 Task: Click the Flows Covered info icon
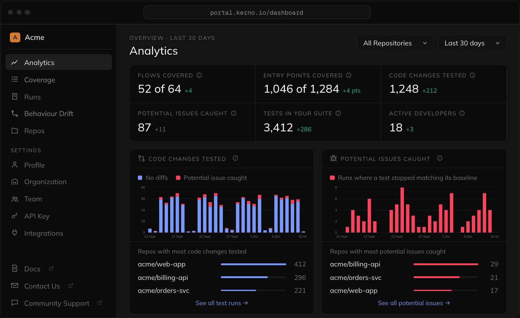point(199,75)
